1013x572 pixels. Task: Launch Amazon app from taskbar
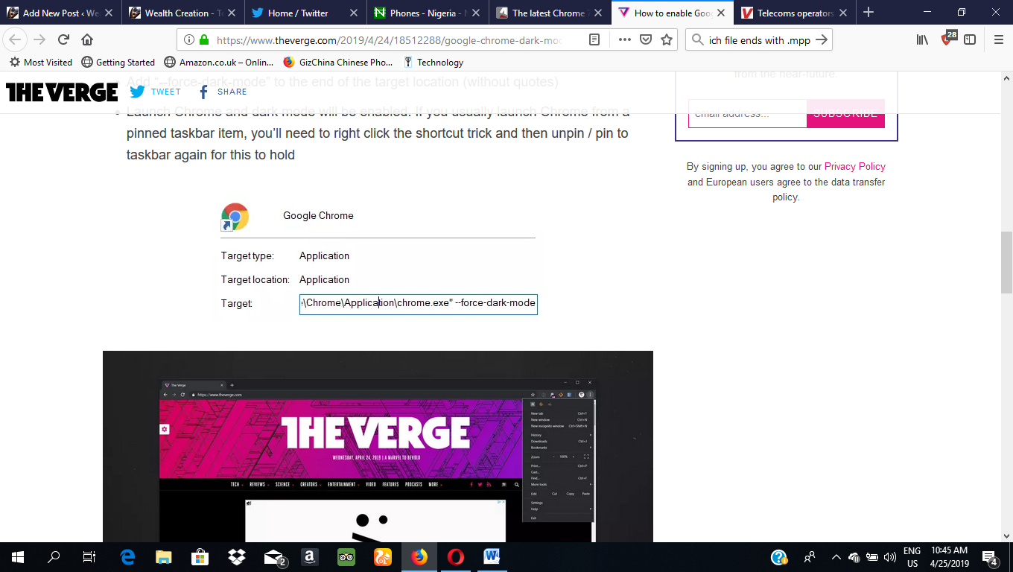[x=310, y=557]
